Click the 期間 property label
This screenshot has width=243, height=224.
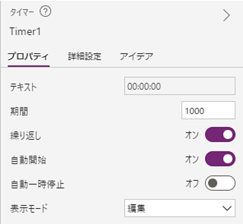coord(19,112)
